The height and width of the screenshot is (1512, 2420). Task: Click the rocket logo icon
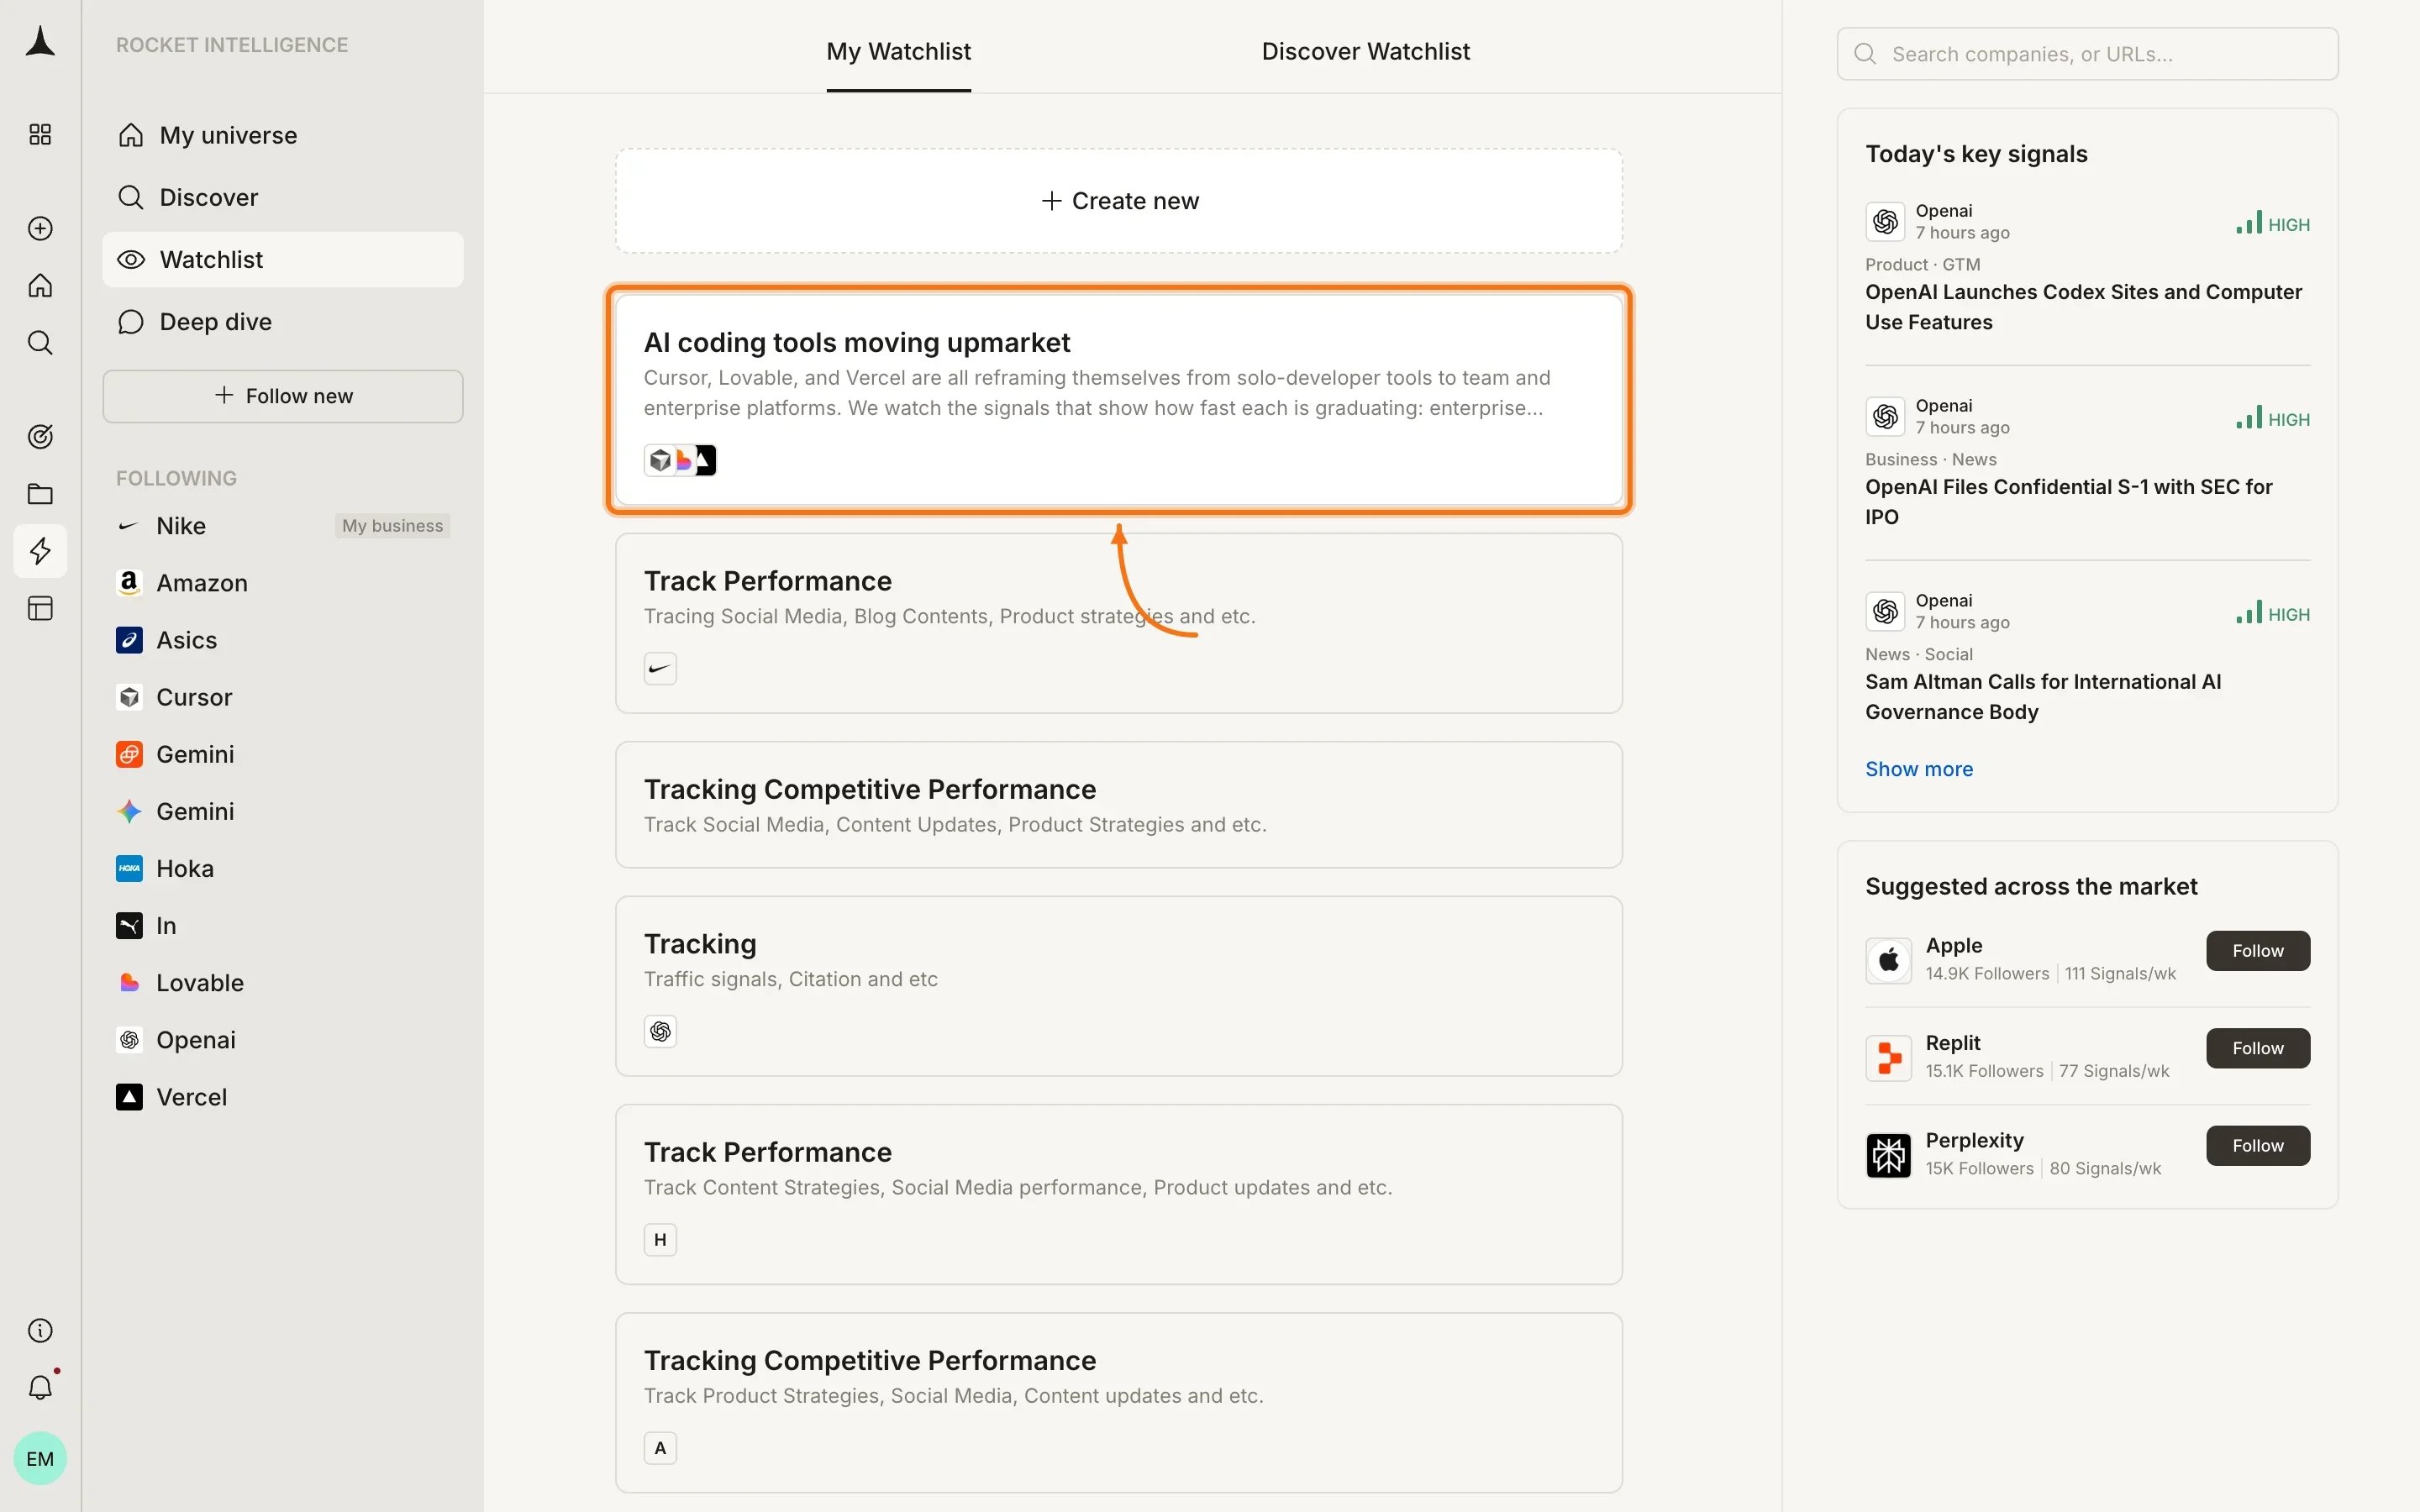(x=40, y=42)
